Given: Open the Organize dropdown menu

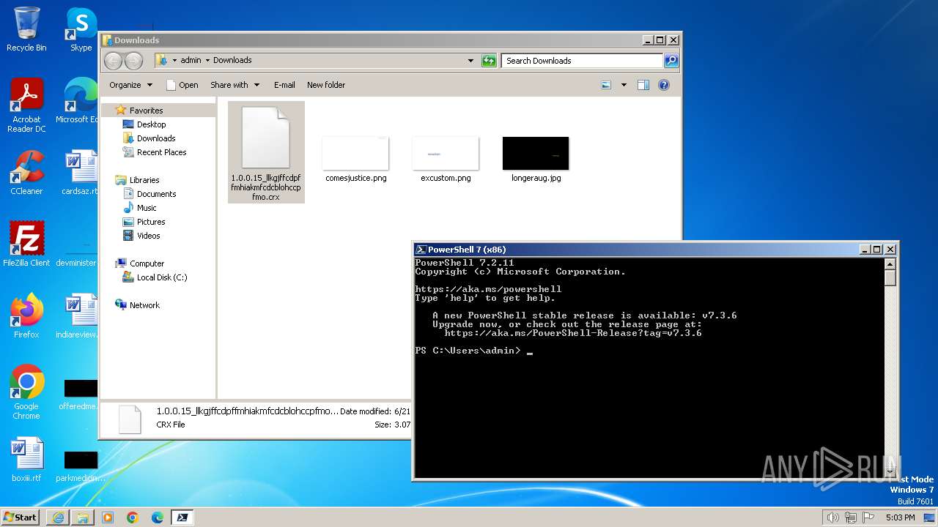Looking at the screenshot, I should point(130,85).
